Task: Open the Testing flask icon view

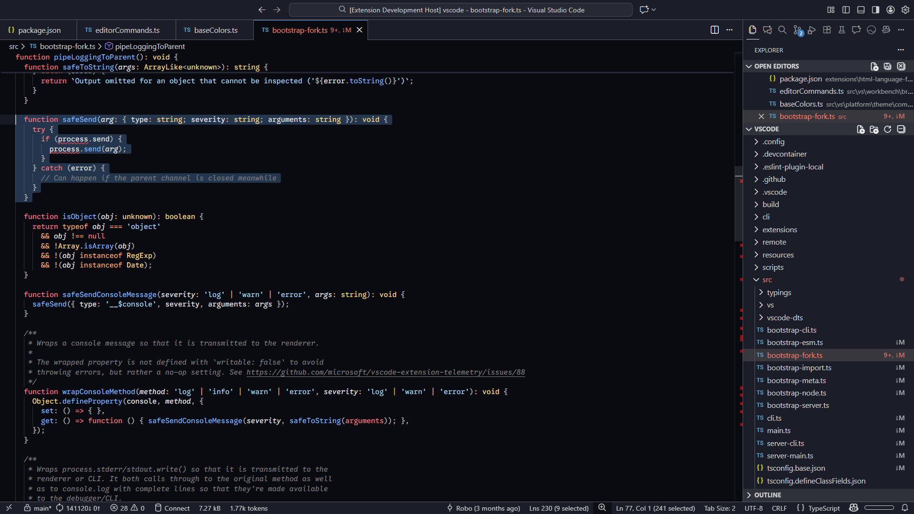Action: coord(842,30)
